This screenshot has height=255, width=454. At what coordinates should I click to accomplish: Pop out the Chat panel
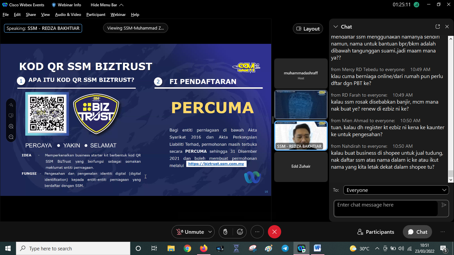(437, 27)
